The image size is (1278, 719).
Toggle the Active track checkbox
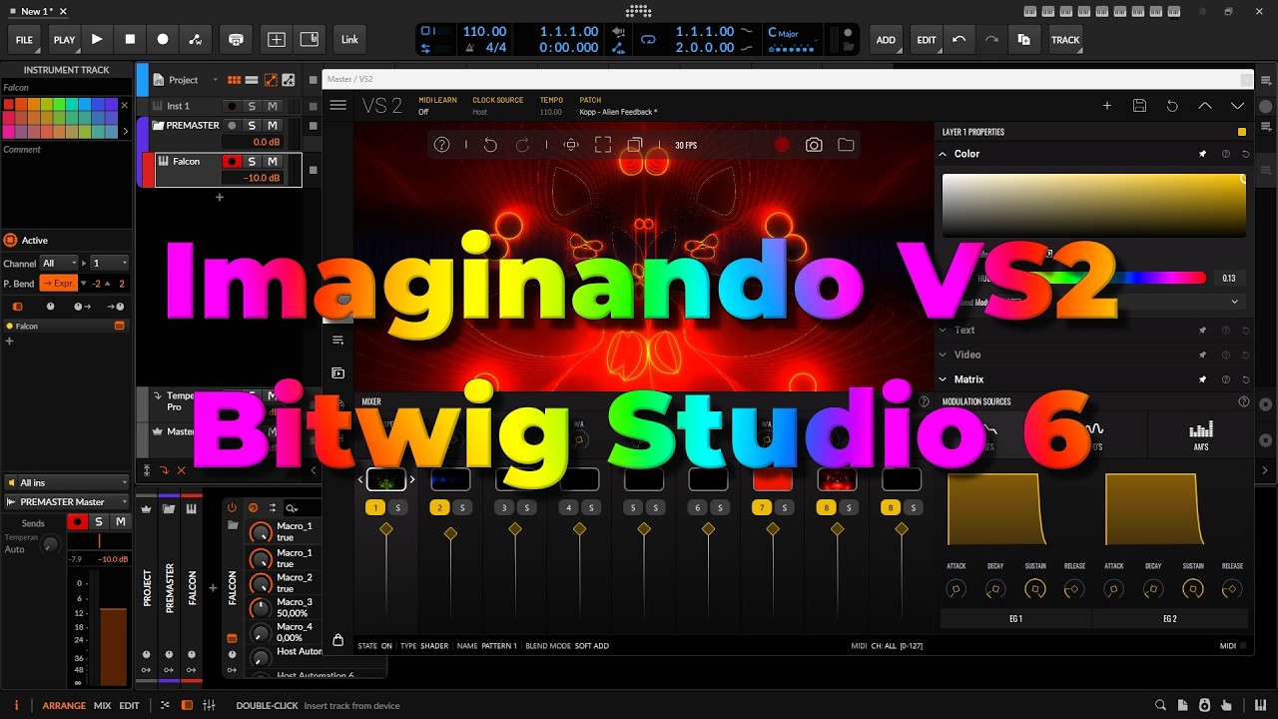10,240
